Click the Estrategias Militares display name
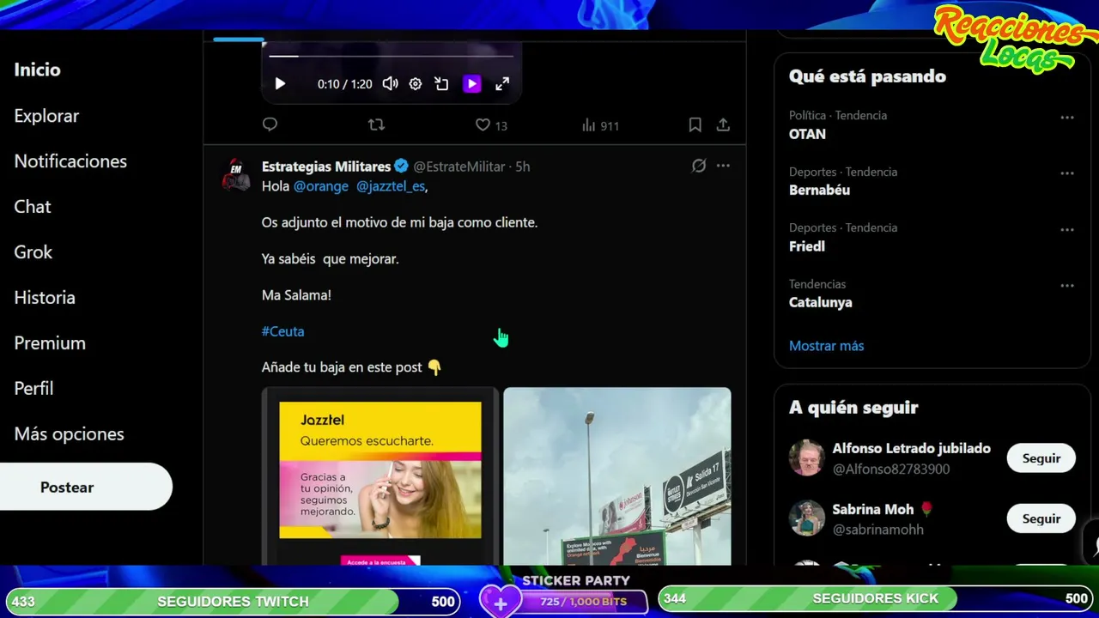Image resolution: width=1099 pixels, height=618 pixels. pyautogui.click(x=326, y=167)
